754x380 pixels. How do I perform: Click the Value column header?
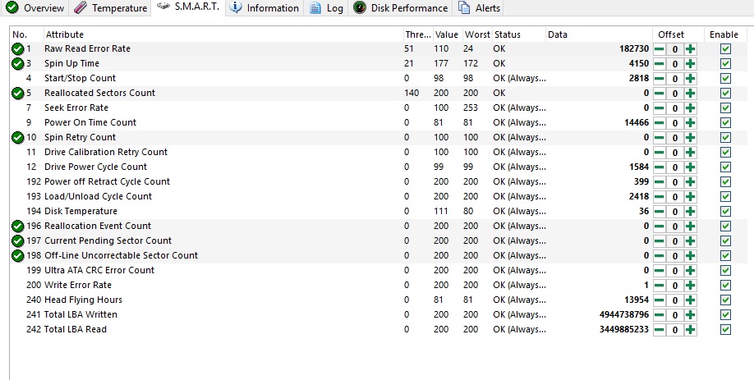[x=447, y=34]
